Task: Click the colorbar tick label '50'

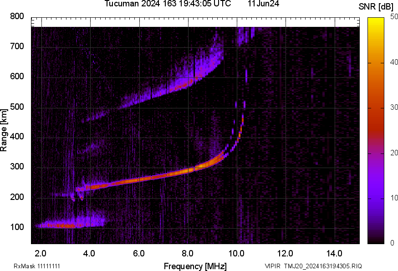Action: click(x=394, y=17)
